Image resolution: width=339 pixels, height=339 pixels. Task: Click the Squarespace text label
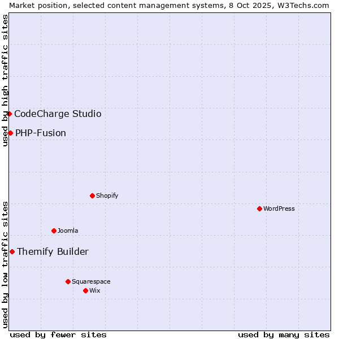(x=91, y=281)
